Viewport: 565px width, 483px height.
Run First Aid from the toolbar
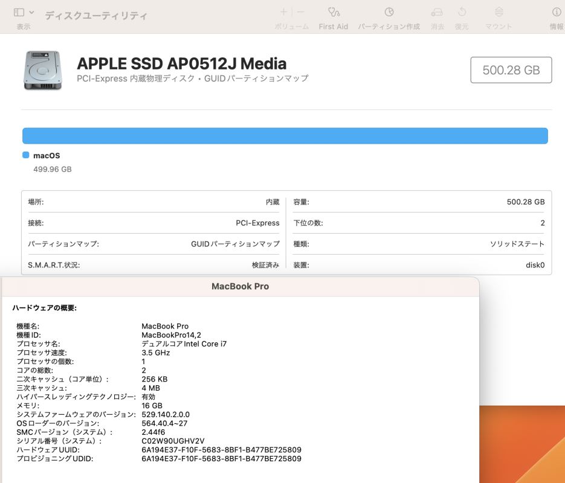coord(334,12)
